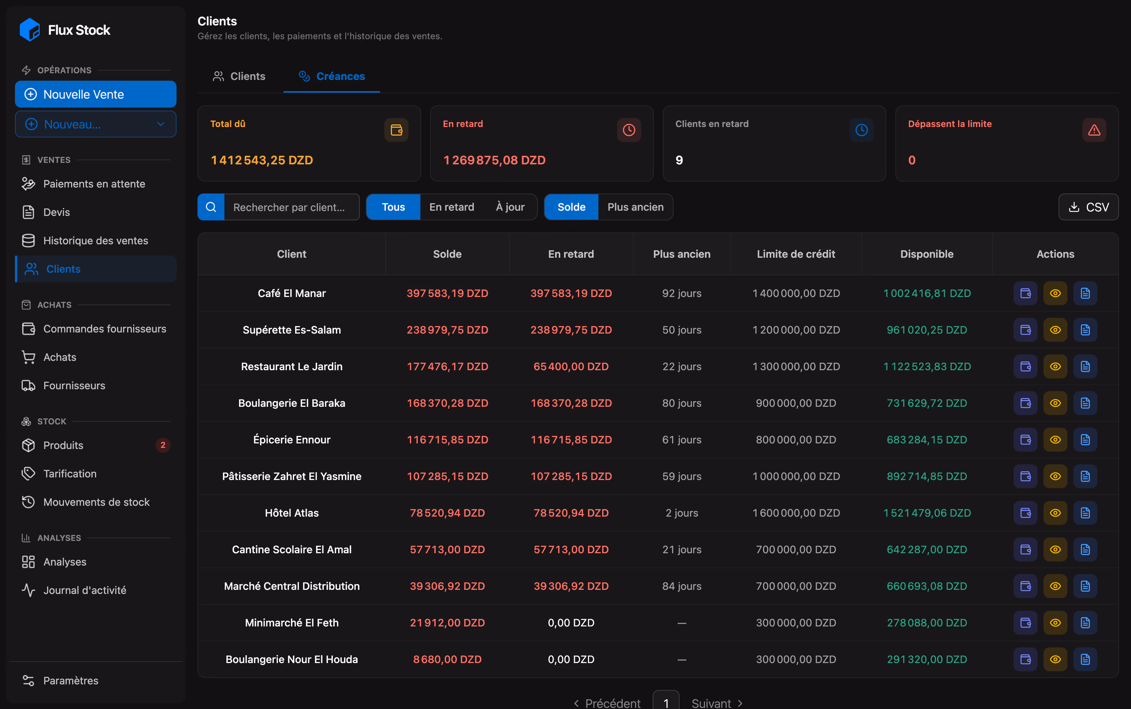Export table with CSV button

(1088, 207)
